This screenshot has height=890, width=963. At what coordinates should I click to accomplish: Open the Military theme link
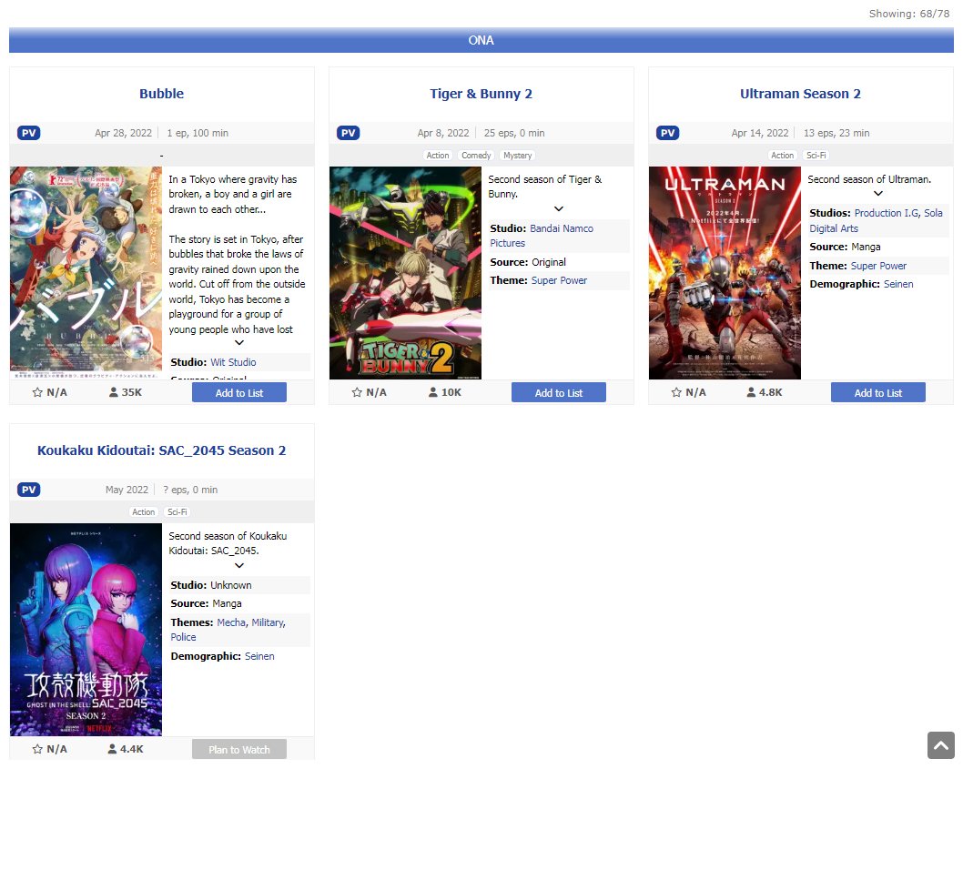[x=268, y=622]
